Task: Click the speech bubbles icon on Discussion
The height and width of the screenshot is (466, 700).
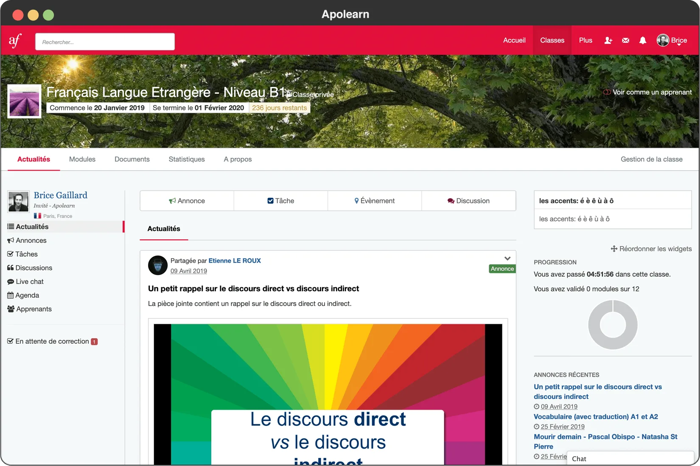Action: pos(451,201)
